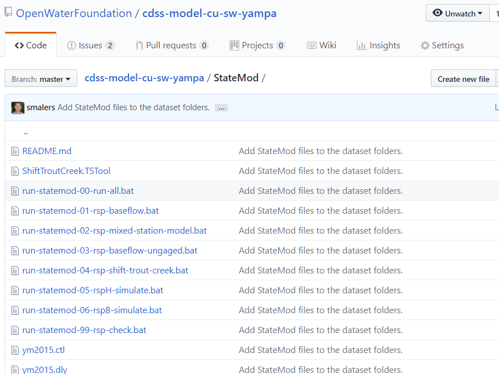Click the Projects tab's board icon
499x374 pixels.
(x=234, y=45)
